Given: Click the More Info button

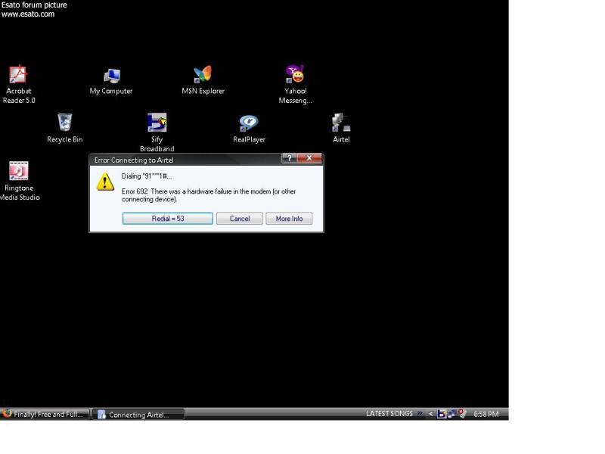Looking at the screenshot, I should [x=289, y=219].
